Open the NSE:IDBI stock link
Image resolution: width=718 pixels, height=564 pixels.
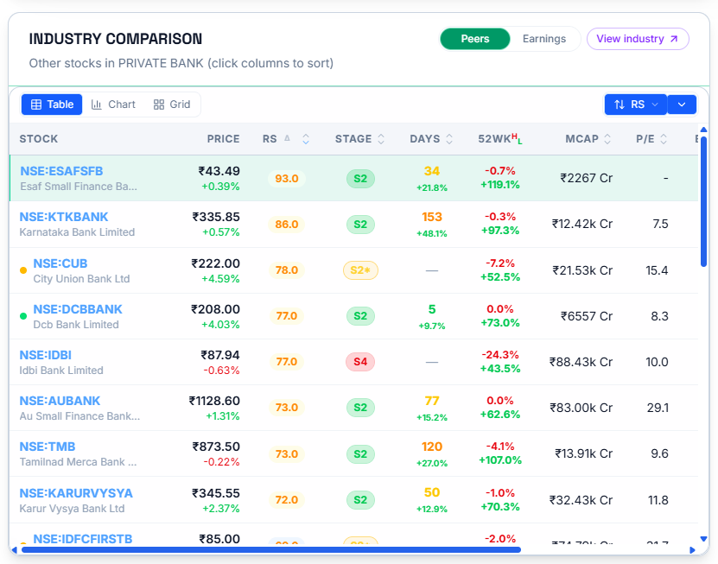[45, 355]
